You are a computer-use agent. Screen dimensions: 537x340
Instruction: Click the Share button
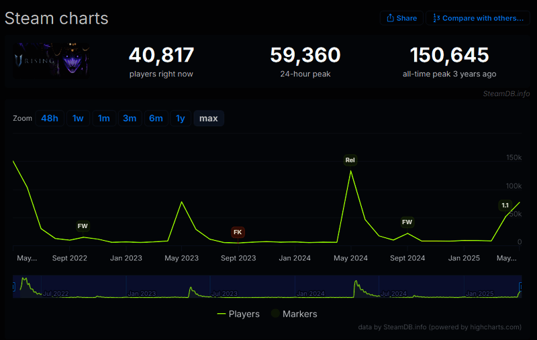coord(401,18)
